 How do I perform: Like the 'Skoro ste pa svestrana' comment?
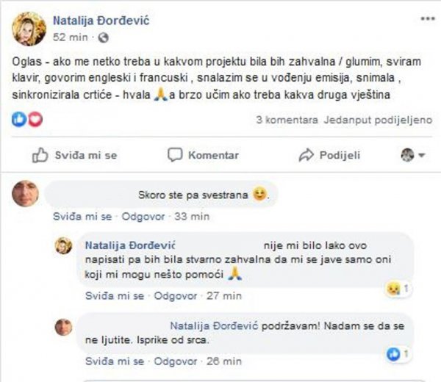(82, 217)
